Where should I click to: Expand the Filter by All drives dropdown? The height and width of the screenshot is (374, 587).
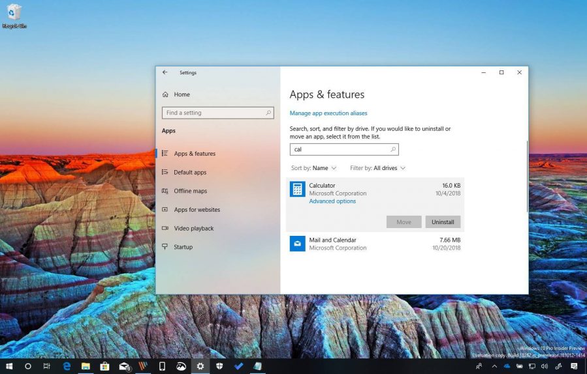tap(377, 168)
